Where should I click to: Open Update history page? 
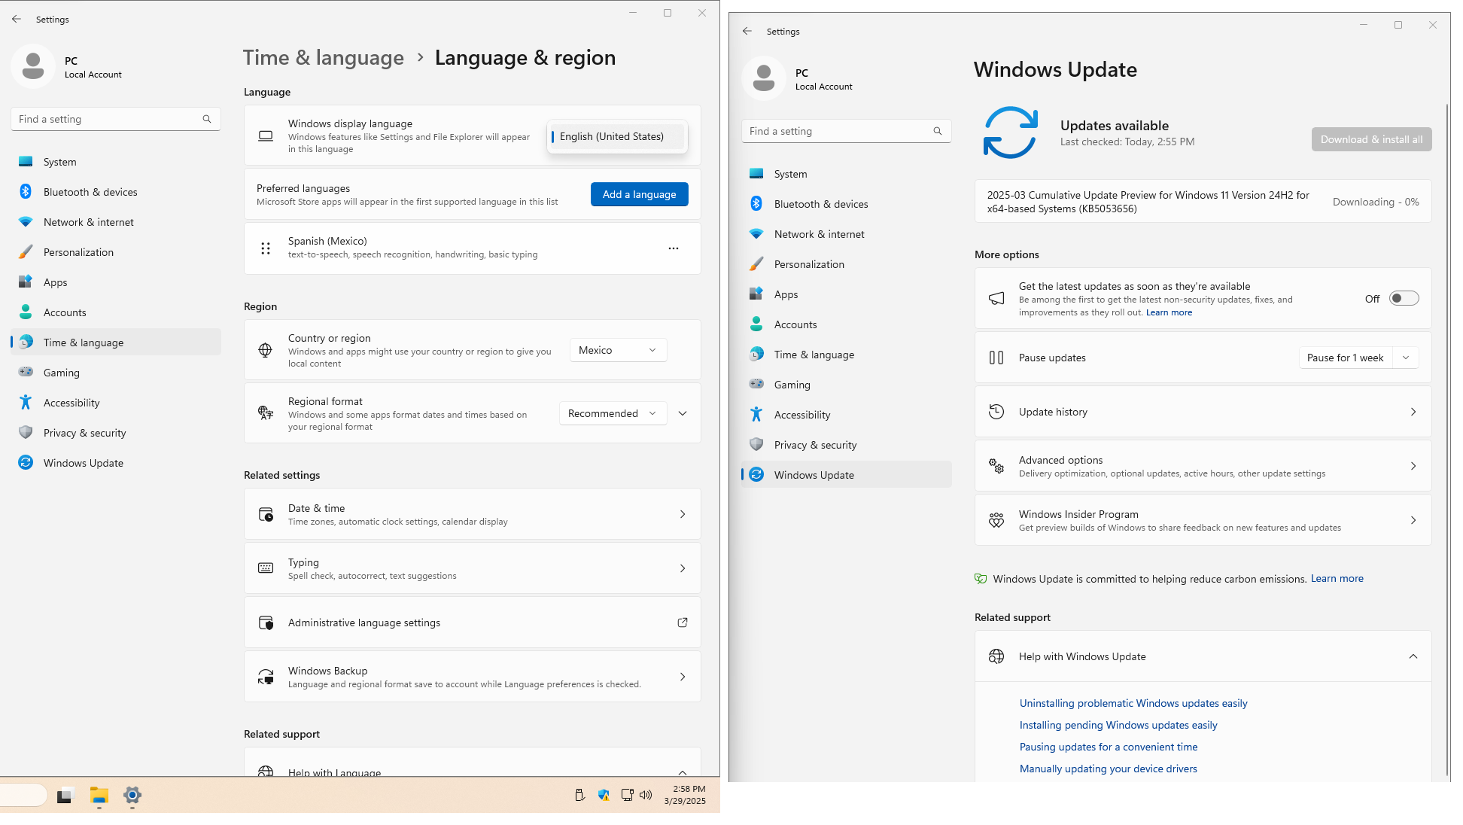pyautogui.click(x=1203, y=412)
